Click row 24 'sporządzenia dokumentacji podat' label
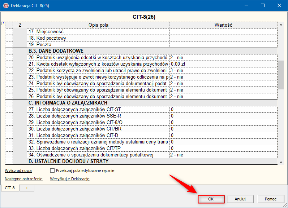Image resolution: width=288 pixels, height=208 pixels. click(98, 83)
